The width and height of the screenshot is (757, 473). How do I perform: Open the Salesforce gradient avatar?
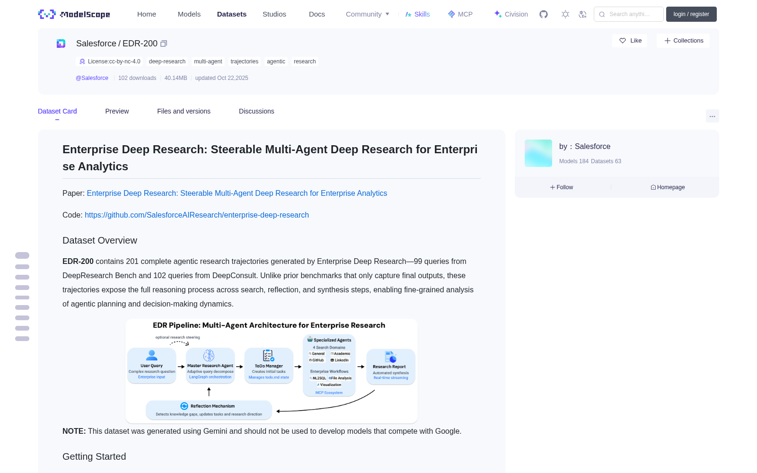click(x=538, y=153)
